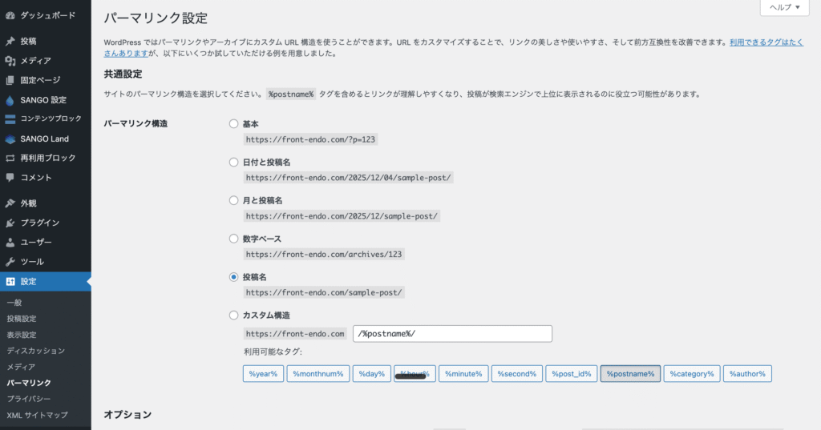Choose the 日付と投稿名 radio option
Image resolution: width=821 pixels, height=430 pixels.
click(x=233, y=162)
